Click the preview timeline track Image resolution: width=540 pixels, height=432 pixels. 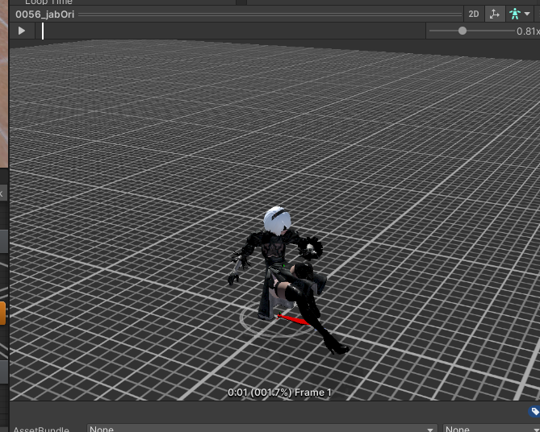point(230,31)
